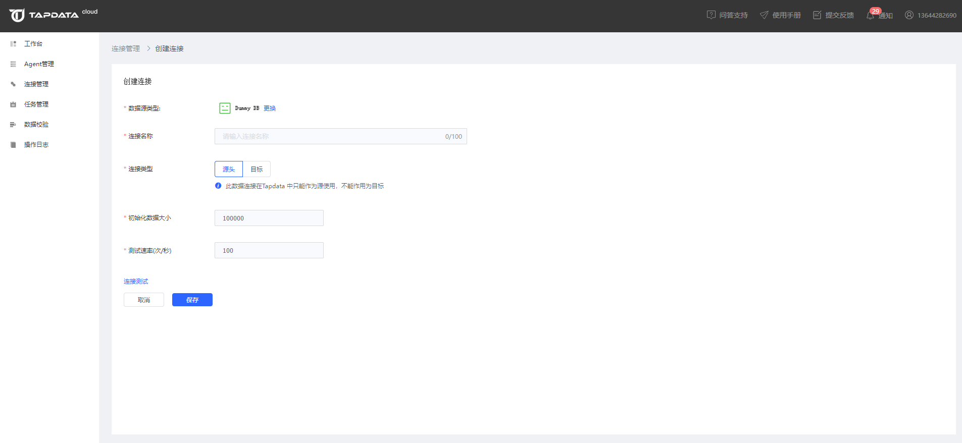The height and width of the screenshot is (443, 962).
Task: Click the Dummy DB data source icon
Action: pyautogui.click(x=225, y=108)
